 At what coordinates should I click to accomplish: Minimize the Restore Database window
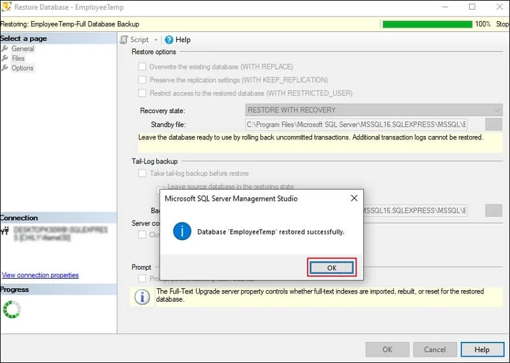pyautogui.click(x=445, y=7)
